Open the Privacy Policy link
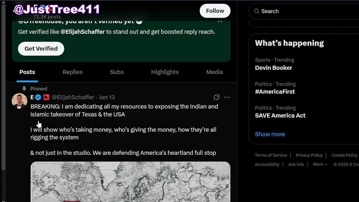This screenshot has height=202, width=359. pos(309,155)
